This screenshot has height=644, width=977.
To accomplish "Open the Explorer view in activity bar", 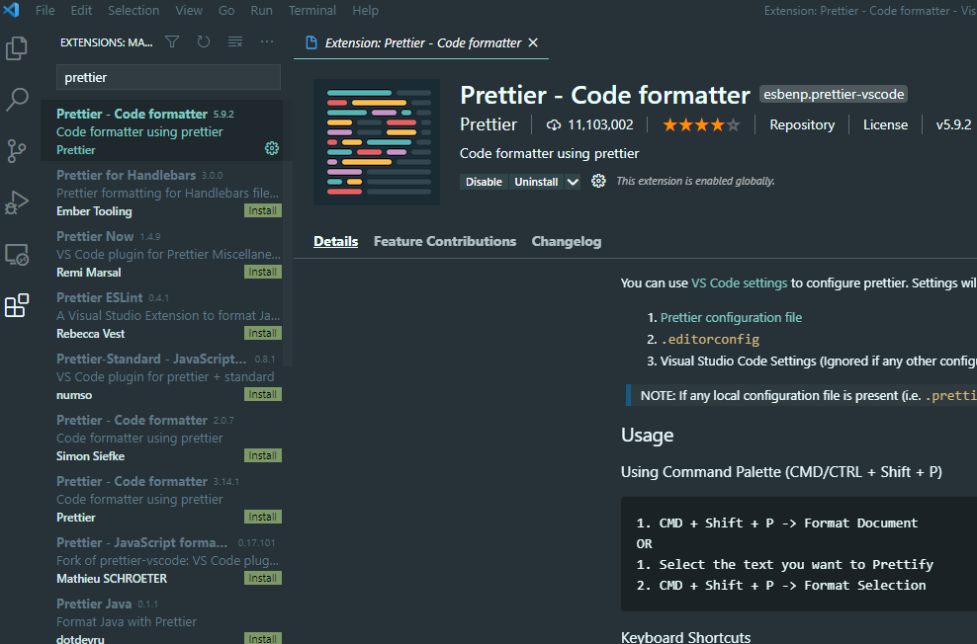I will (17, 48).
